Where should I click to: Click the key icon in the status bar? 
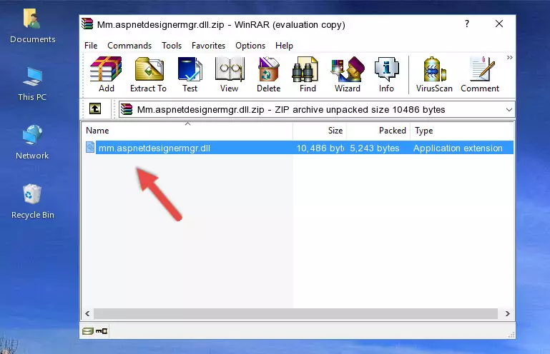tap(102, 331)
